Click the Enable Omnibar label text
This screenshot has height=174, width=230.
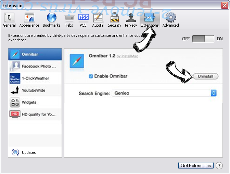111,76
